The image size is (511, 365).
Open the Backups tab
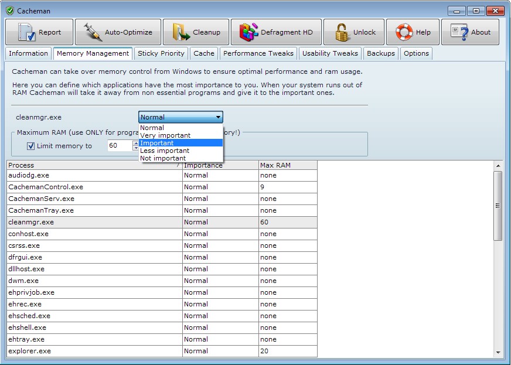point(381,53)
